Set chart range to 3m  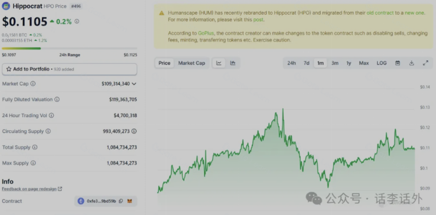pyautogui.click(x=335, y=63)
